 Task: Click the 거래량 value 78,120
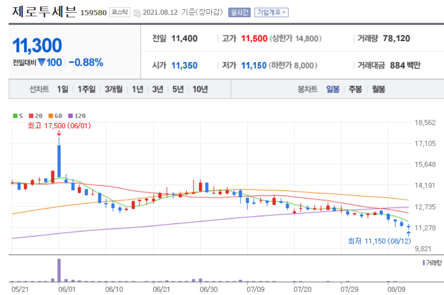396,38
